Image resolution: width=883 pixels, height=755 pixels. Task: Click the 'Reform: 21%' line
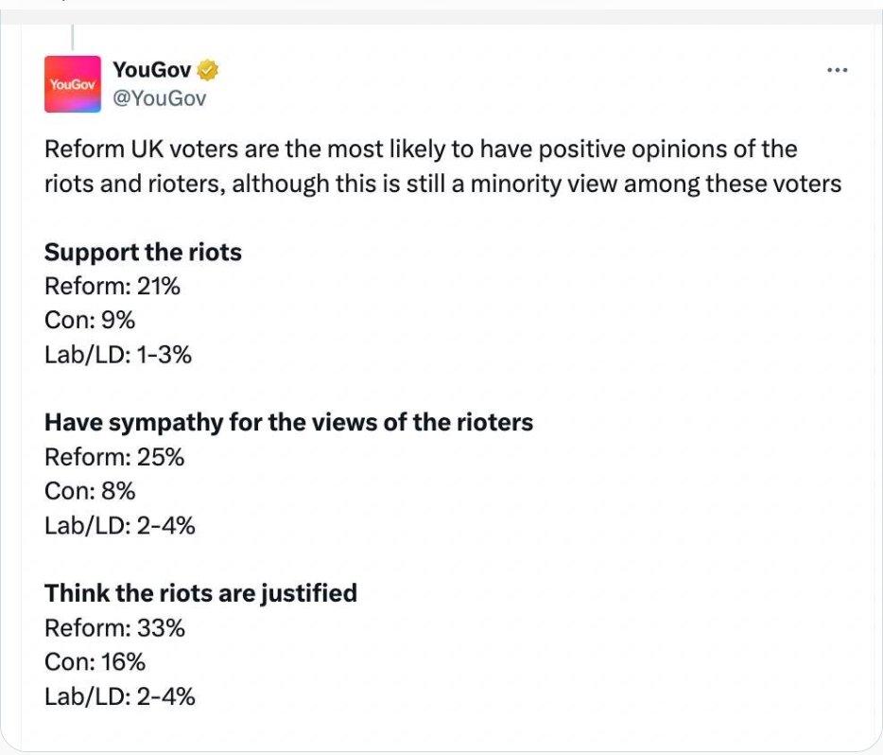(113, 287)
